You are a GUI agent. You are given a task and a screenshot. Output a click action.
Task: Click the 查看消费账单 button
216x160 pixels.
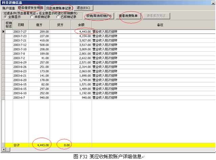coord(130,16)
